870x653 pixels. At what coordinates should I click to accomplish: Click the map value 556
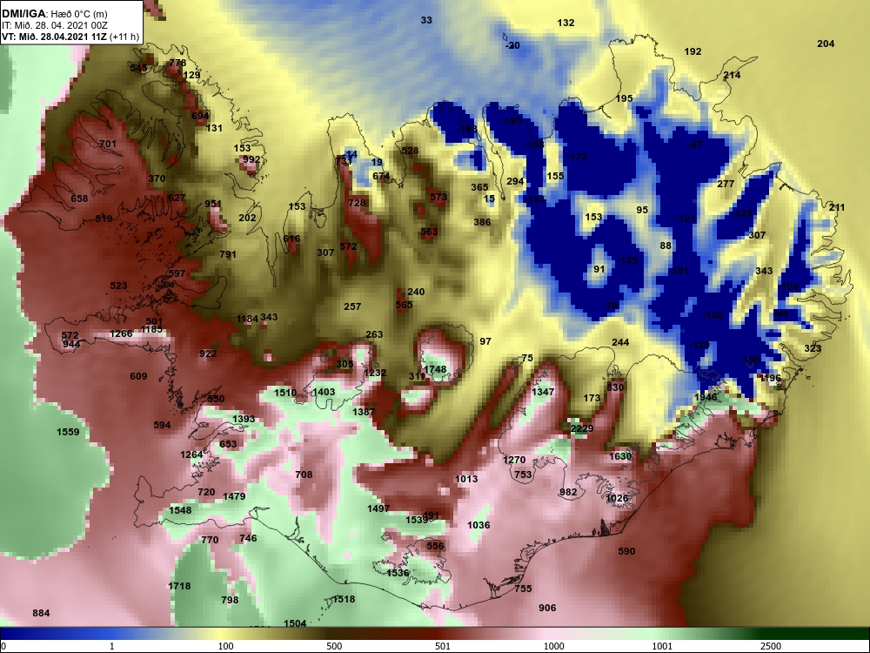point(435,546)
